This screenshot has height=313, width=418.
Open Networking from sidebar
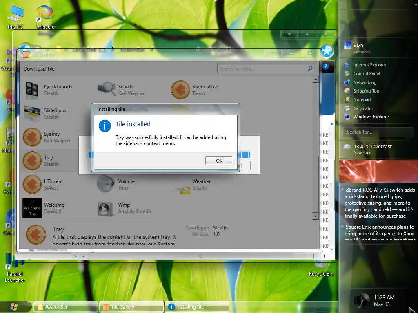click(365, 82)
